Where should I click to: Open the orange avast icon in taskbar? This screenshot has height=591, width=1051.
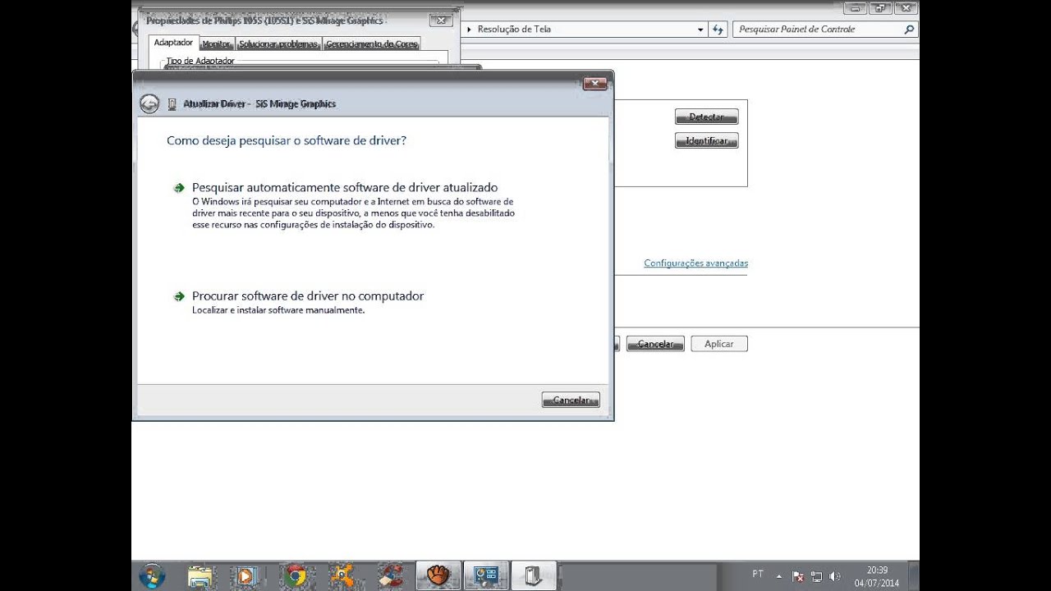[344, 575]
